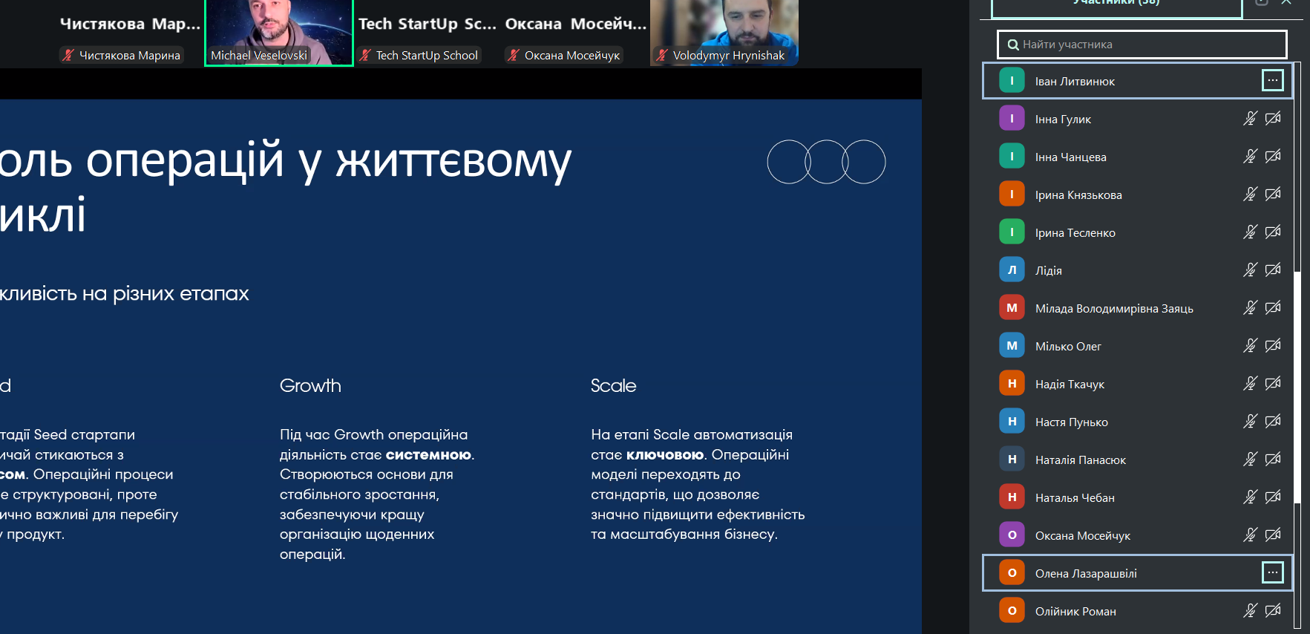1310x634 pixels.
Task: Select Michael Veselovski's video thumbnail
Action: (x=278, y=33)
